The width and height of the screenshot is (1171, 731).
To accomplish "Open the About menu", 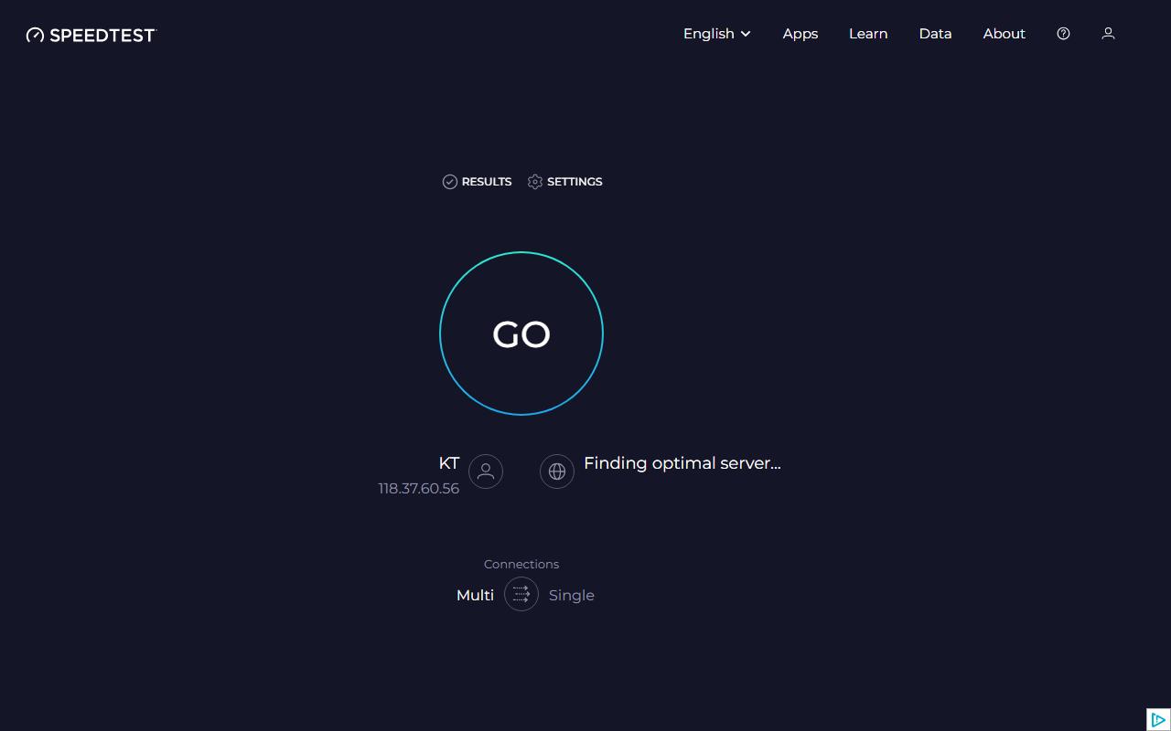I will point(1004,34).
